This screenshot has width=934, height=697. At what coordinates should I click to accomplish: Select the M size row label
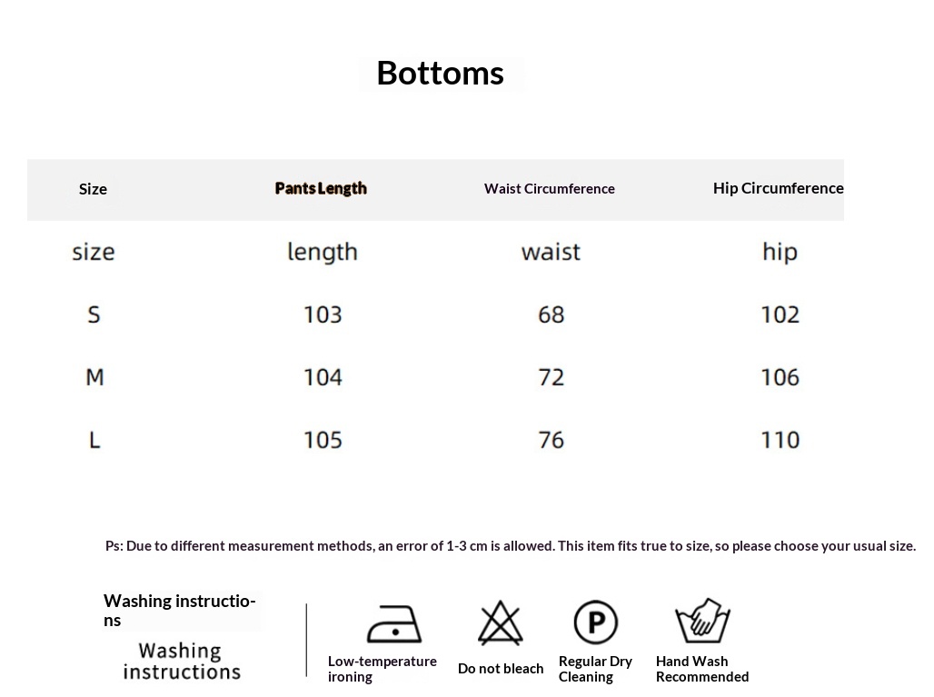tap(94, 377)
